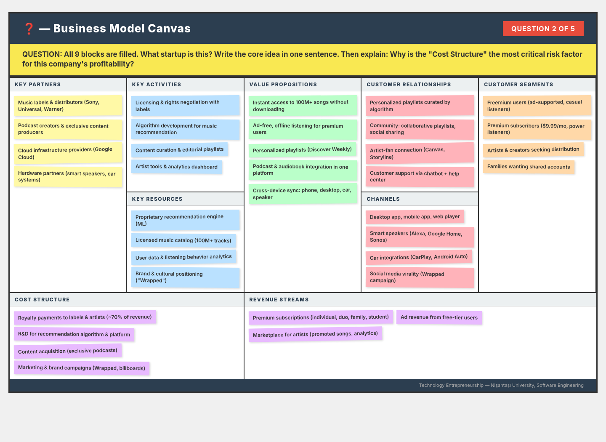Select the Music labels & distributors note

tap(68, 106)
